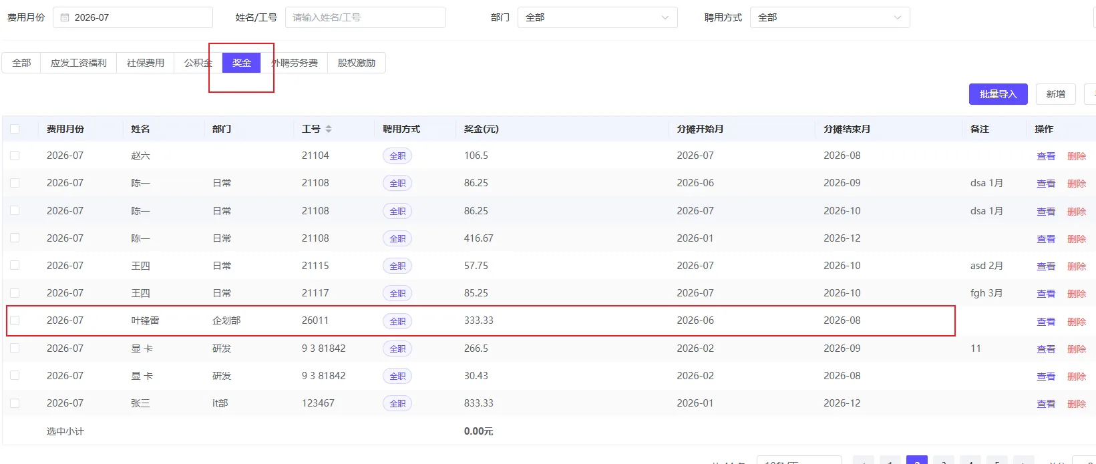Delete the row with 奖金 30.43
The width and height of the screenshot is (1096, 464).
1077,377
